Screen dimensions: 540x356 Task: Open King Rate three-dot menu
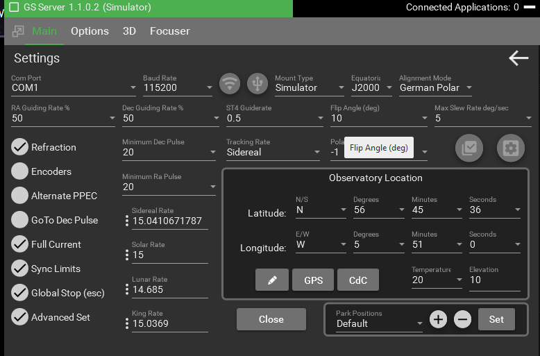tap(127, 323)
